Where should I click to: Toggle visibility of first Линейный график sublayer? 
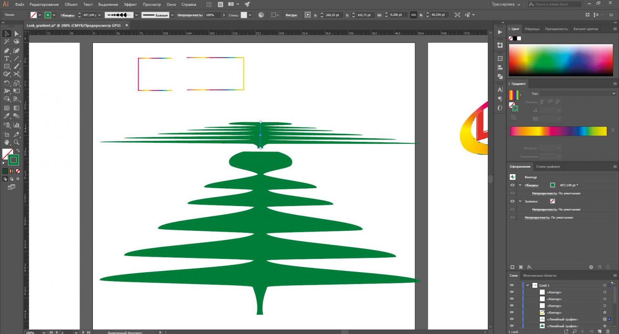pyautogui.click(x=512, y=319)
